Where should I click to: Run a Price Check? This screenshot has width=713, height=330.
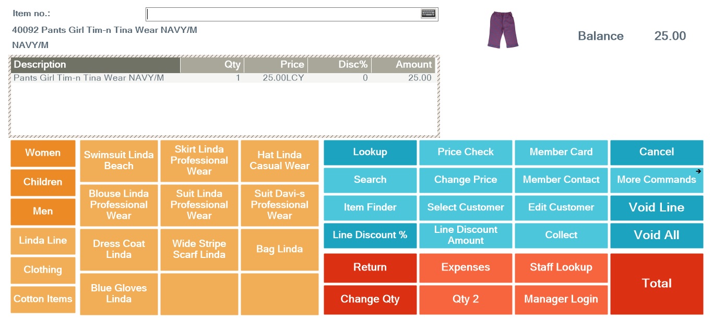click(465, 152)
